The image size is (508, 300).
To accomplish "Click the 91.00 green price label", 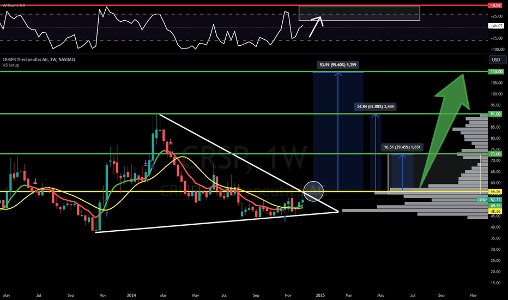I will click(495, 114).
